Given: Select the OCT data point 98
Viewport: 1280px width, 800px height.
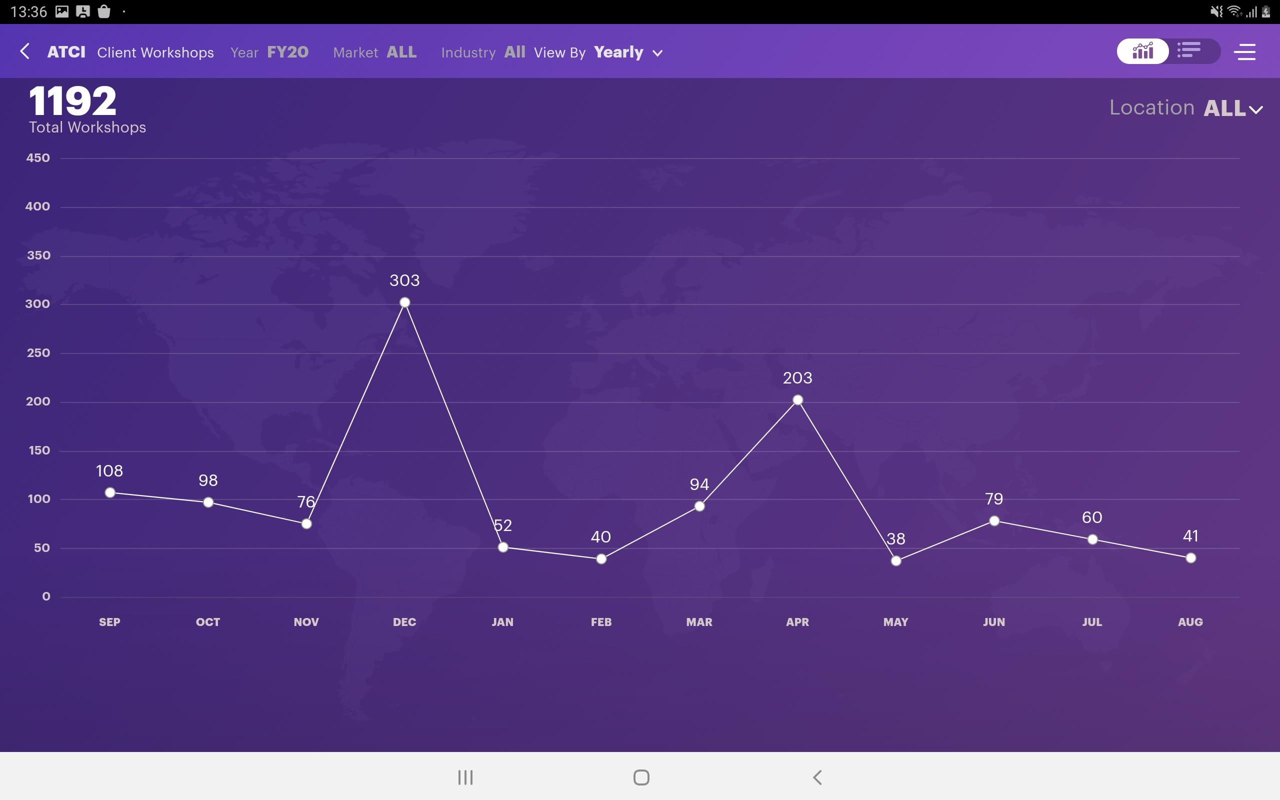Looking at the screenshot, I should coord(208,502).
